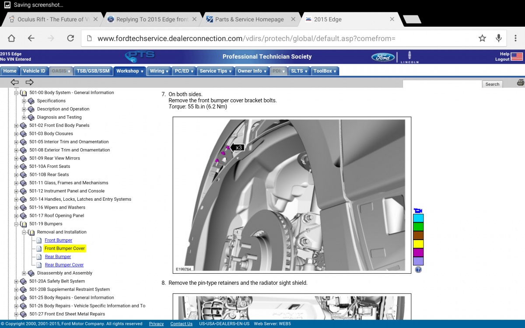Switch to the Vehicle ID tab
Image resolution: width=525 pixels, height=328 pixels.
[34, 71]
